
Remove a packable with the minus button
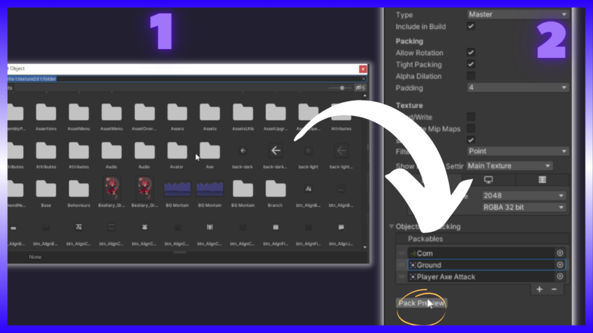point(554,289)
